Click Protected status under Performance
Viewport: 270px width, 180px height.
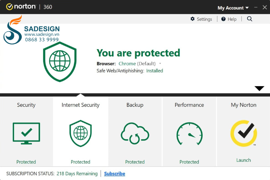click(x=189, y=162)
